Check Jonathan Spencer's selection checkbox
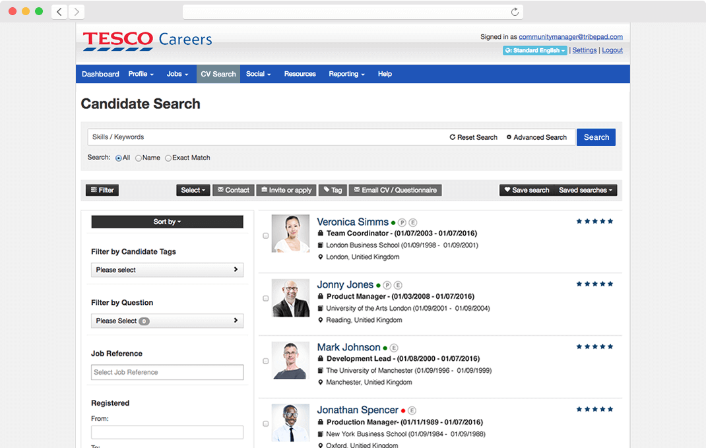Screen dimensions: 706x448 point(266,424)
